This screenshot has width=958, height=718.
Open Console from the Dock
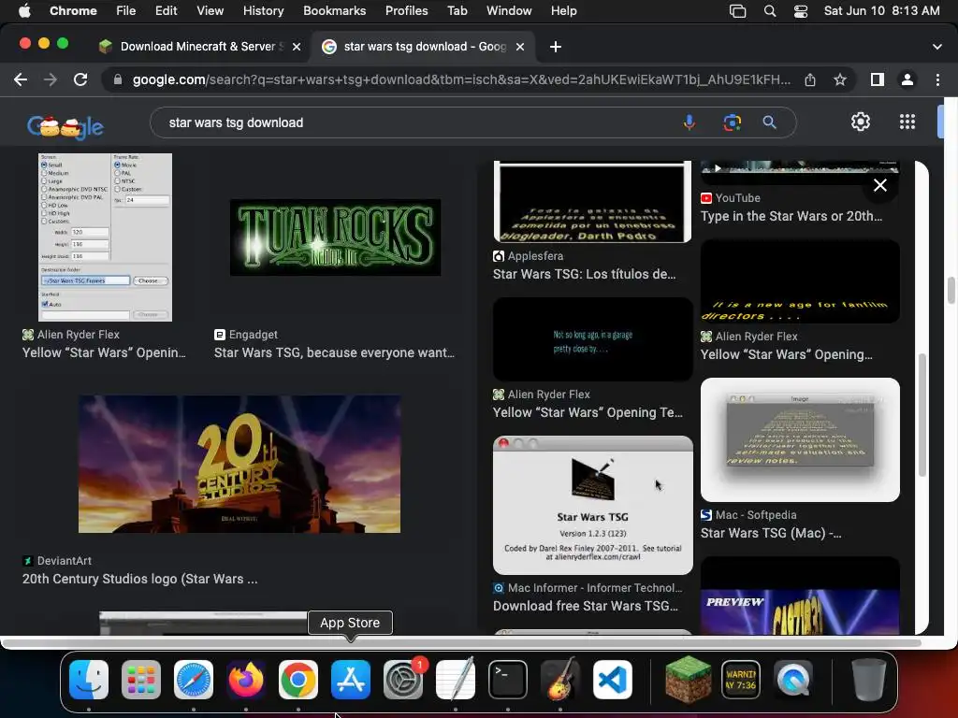(x=741, y=680)
